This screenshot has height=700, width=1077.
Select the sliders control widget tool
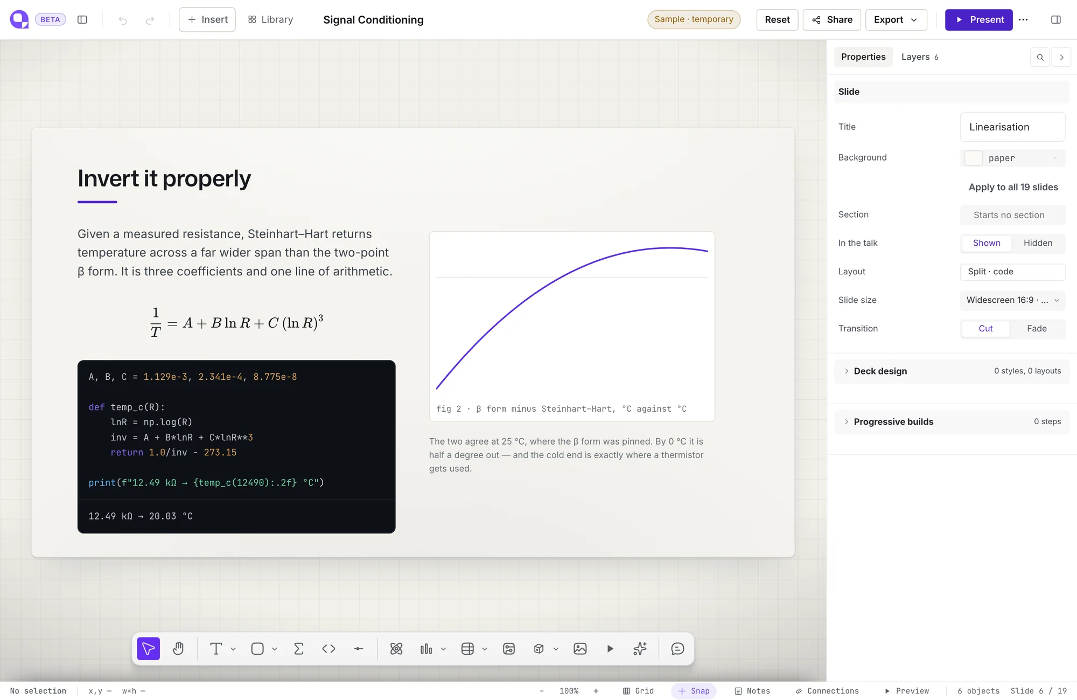click(x=509, y=649)
